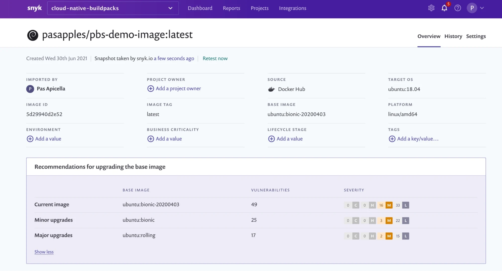Viewport: 502px width, 271px height.
Task: Switch to the Settings tab
Action: (x=476, y=36)
